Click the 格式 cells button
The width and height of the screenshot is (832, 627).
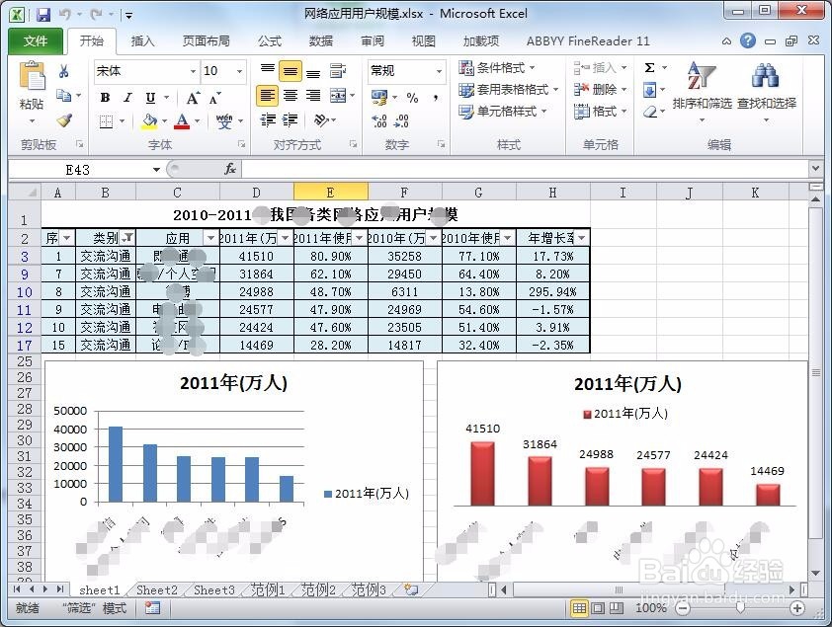601,112
